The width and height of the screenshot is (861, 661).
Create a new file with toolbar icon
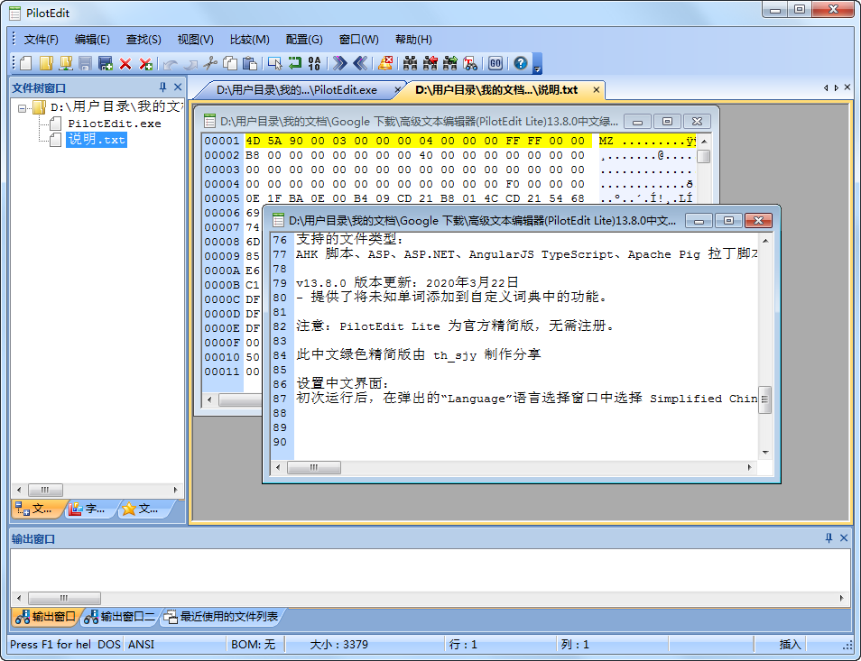click(26, 64)
